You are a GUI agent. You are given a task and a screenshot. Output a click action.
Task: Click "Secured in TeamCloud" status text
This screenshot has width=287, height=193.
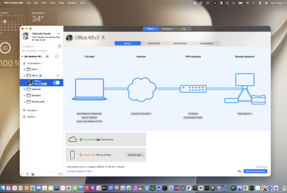(98, 139)
